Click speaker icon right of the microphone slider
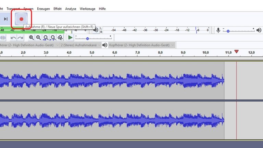 pyautogui.click(x=259, y=30)
